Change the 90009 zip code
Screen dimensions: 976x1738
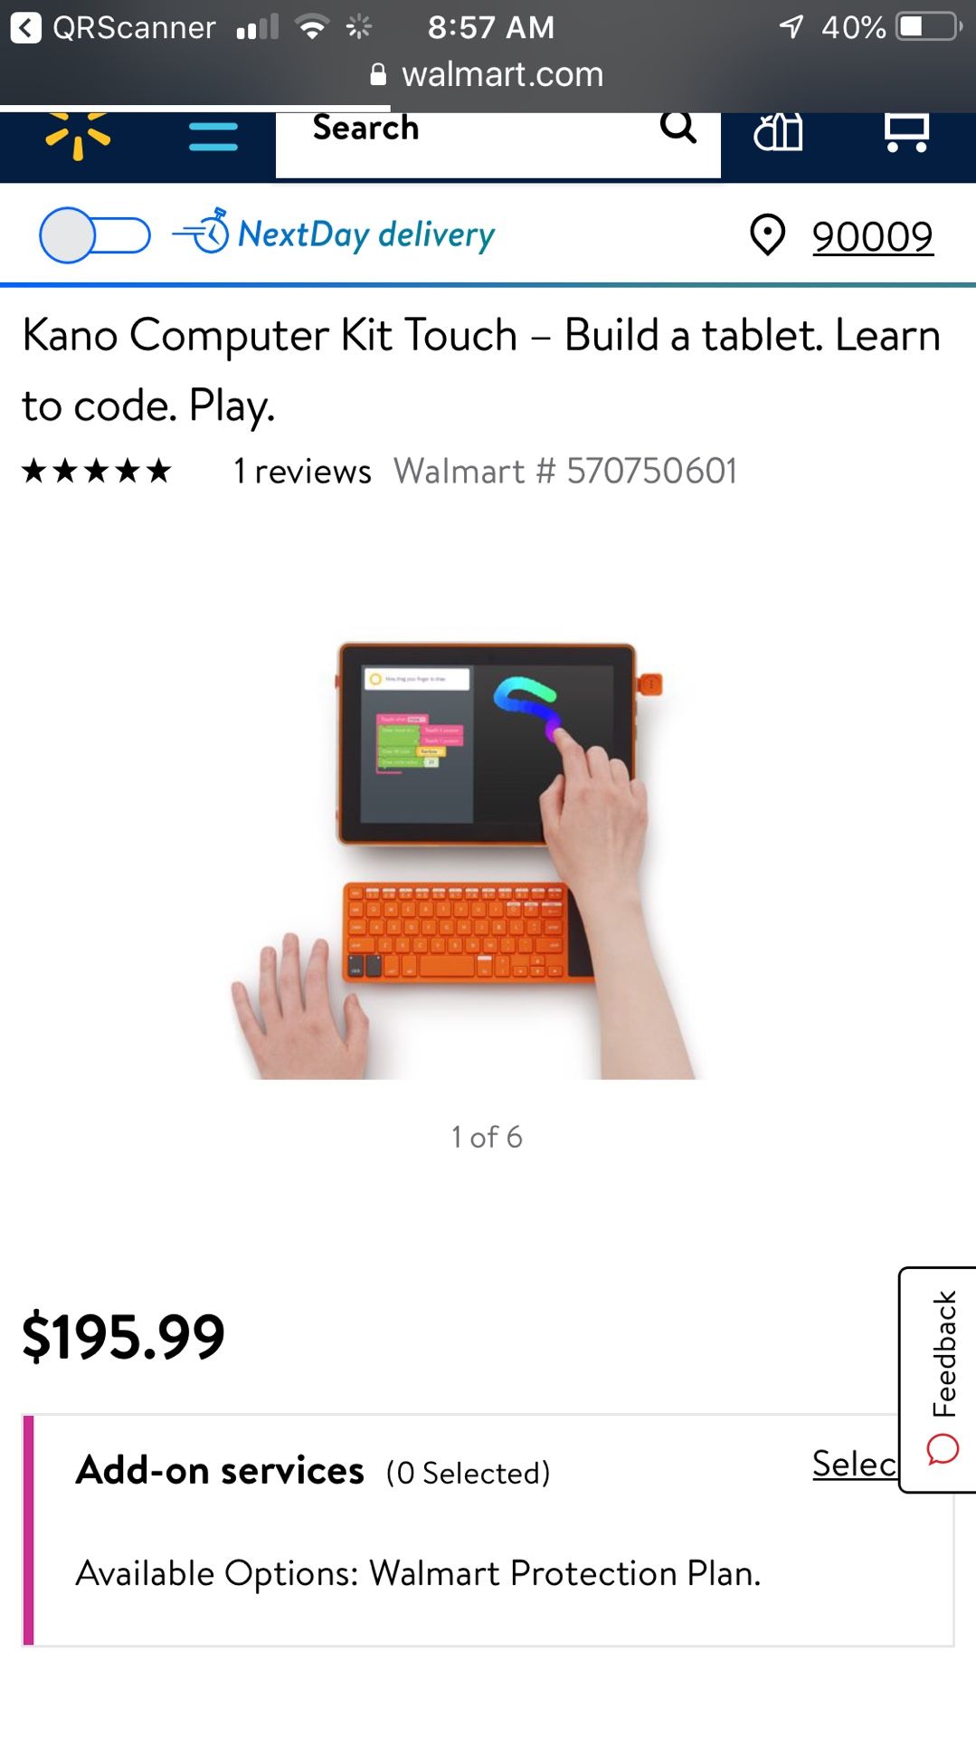(x=872, y=237)
